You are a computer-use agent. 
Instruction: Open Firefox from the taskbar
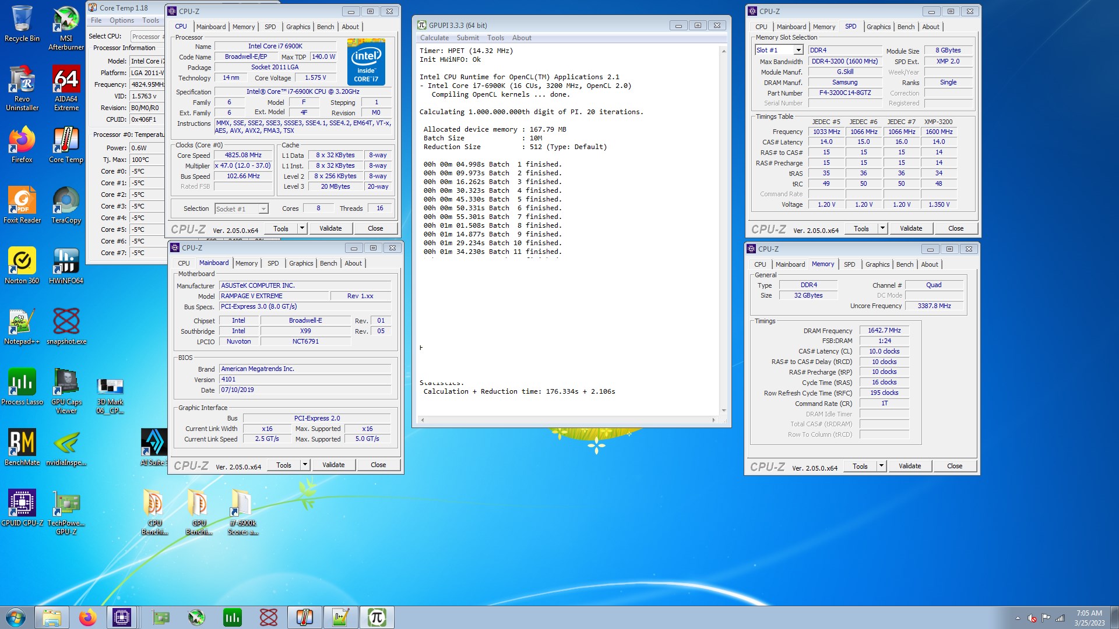pos(88,617)
